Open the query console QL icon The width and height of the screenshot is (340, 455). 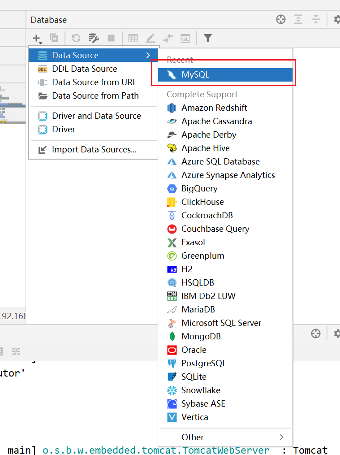[x=185, y=38]
